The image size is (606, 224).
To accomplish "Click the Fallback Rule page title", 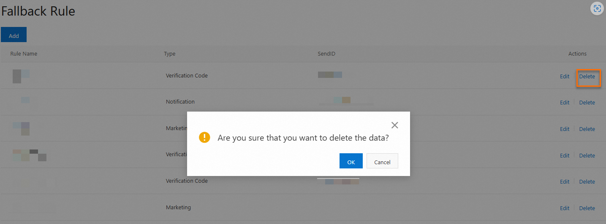I will click(38, 11).
